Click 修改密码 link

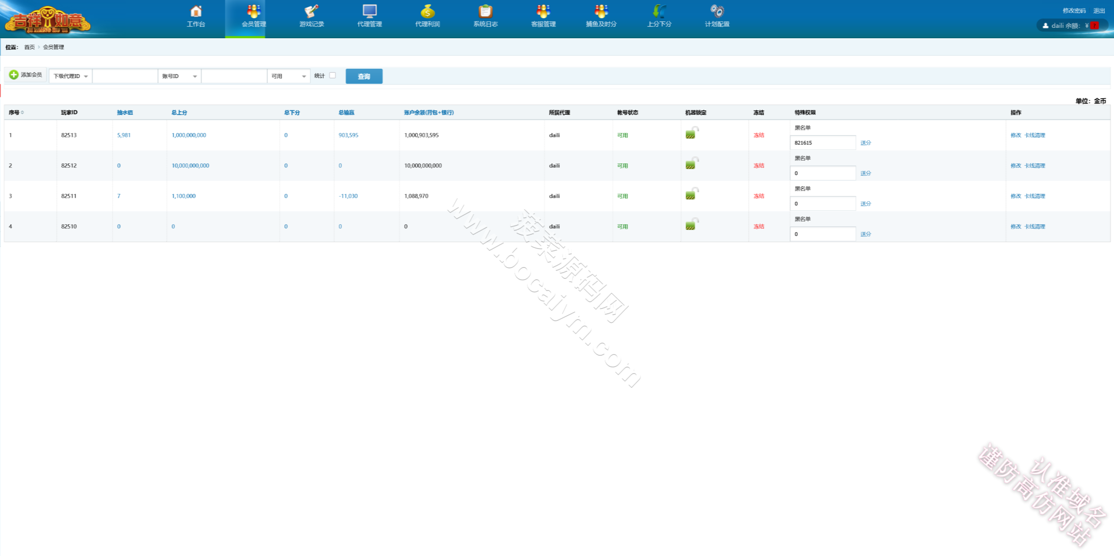1074,11
